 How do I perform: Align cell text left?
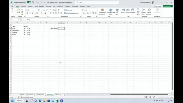(x=51, y=13)
